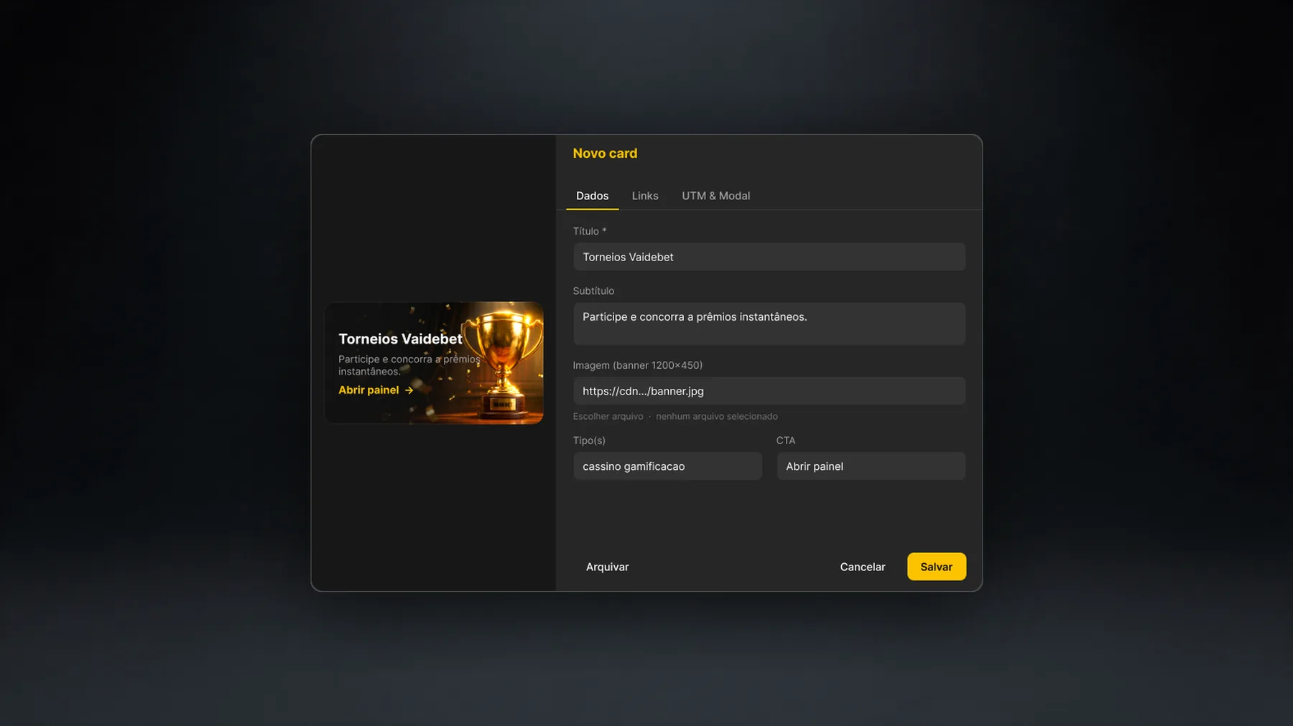Image resolution: width=1293 pixels, height=726 pixels.
Task: Click Escolher arquivo to upload image
Action: [x=608, y=416]
